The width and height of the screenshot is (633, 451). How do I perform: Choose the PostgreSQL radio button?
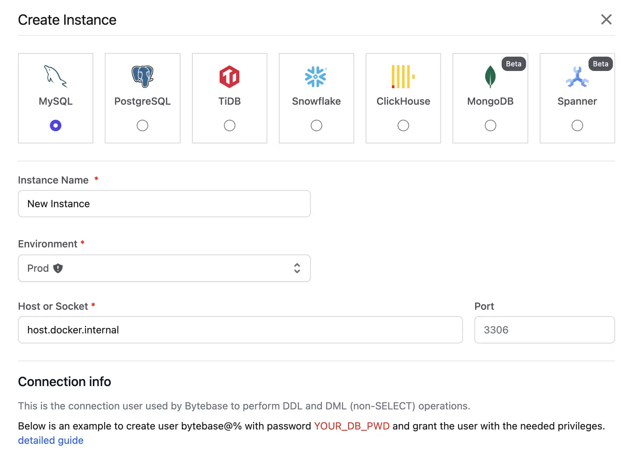click(142, 125)
